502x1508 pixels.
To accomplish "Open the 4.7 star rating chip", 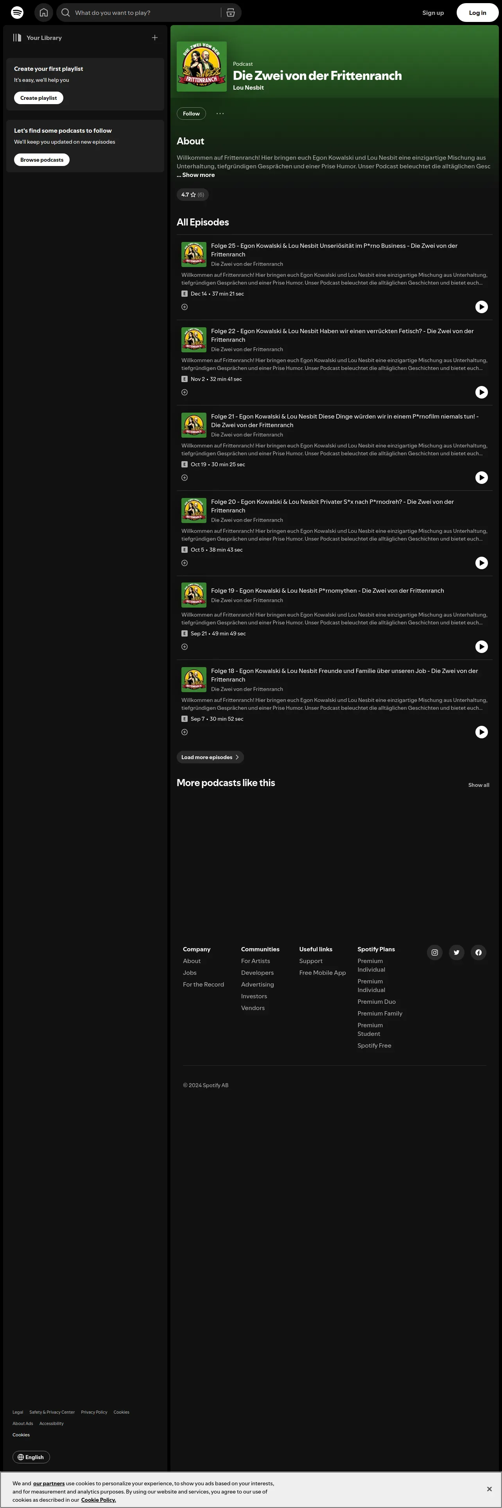I will point(193,194).
